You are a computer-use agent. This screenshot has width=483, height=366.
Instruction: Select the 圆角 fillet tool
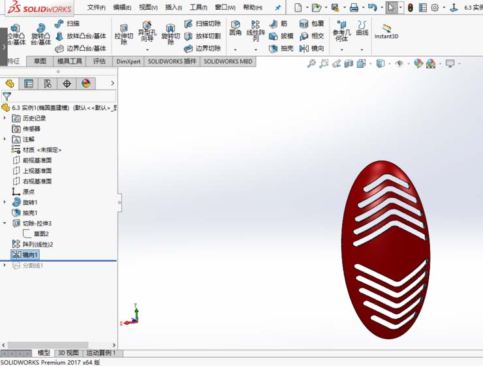point(236,28)
